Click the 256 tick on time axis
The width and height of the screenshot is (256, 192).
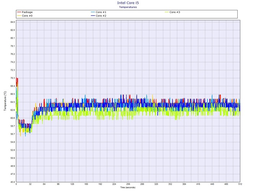[x=128, y=184]
